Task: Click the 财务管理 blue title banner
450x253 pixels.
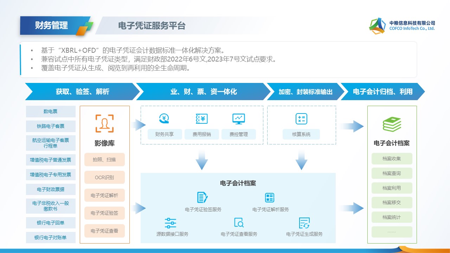Action: click(x=52, y=26)
